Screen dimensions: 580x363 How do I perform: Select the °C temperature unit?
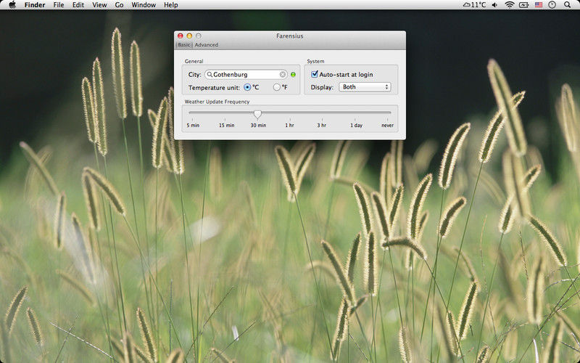(x=247, y=87)
